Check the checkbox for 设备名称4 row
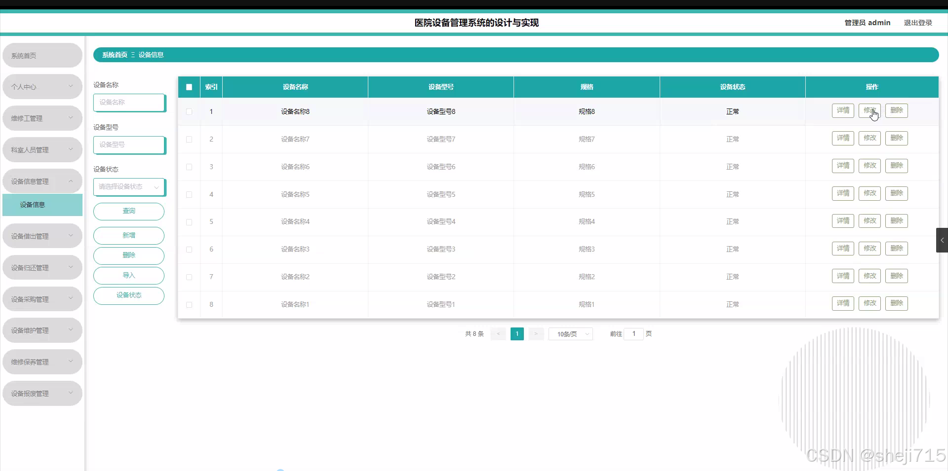Screen dimensions: 948x471 pyautogui.click(x=189, y=222)
